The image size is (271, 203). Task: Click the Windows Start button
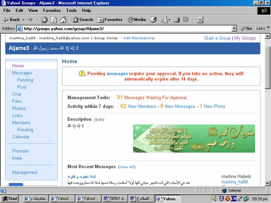click(x=10, y=199)
